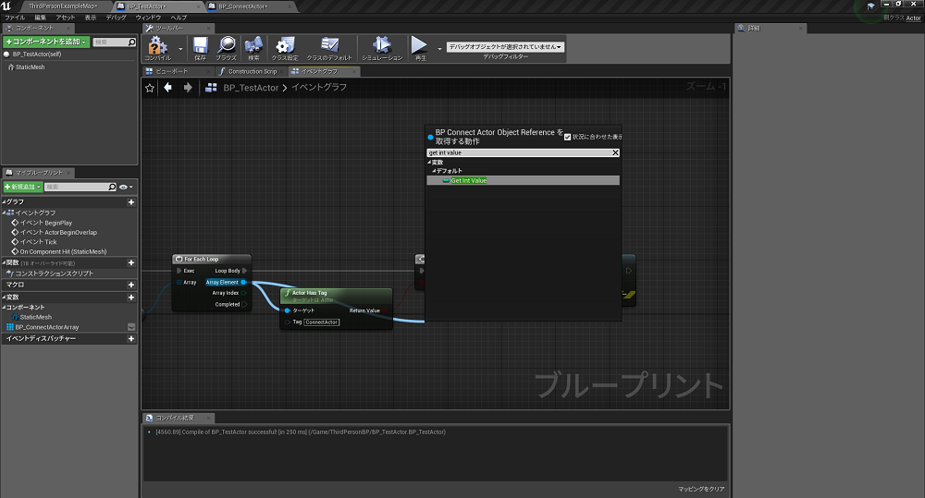
Task: Click BP_TestActor in the graph breadcrumb
Action: (x=251, y=88)
